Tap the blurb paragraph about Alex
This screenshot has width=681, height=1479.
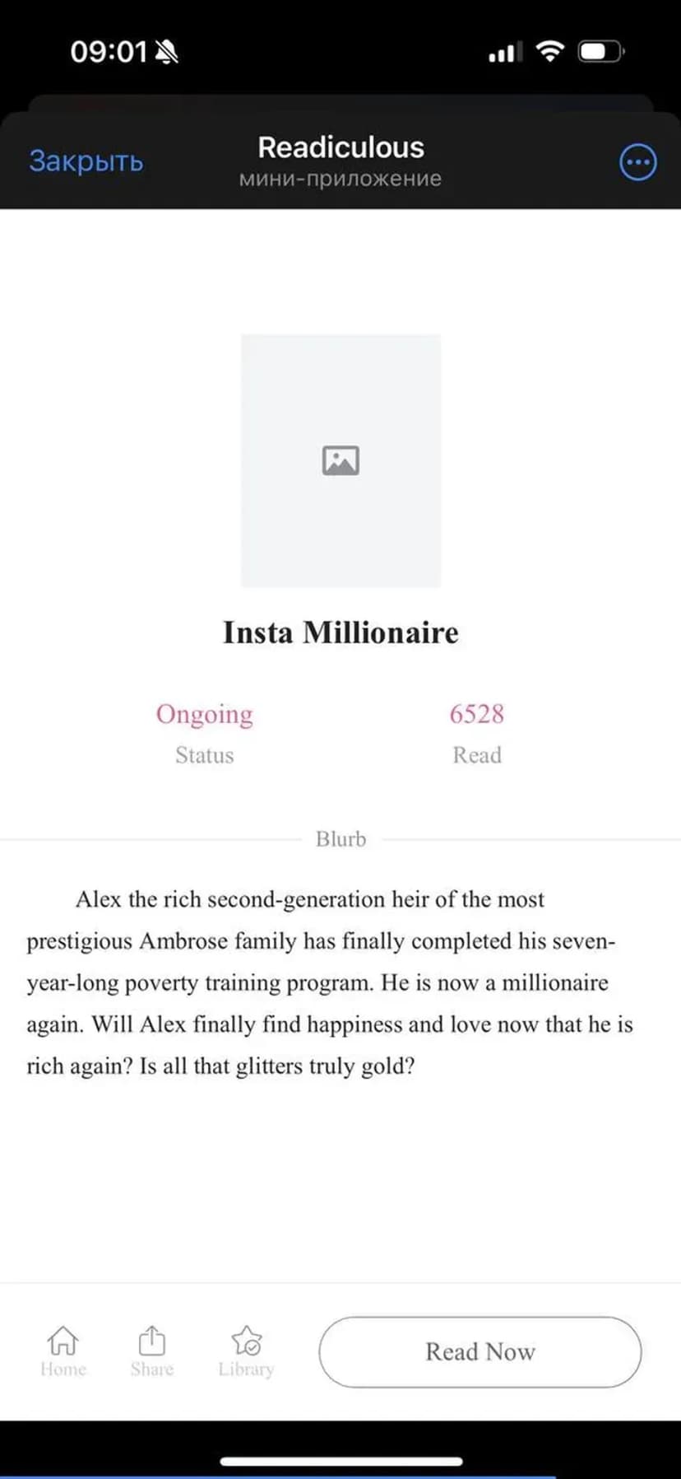330,982
